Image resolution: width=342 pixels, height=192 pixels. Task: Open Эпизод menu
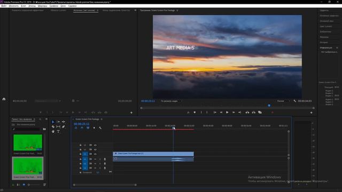32,6
